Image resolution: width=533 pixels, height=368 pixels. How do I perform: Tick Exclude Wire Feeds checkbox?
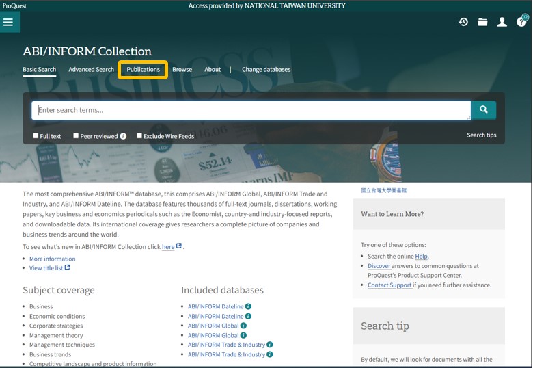tap(139, 136)
